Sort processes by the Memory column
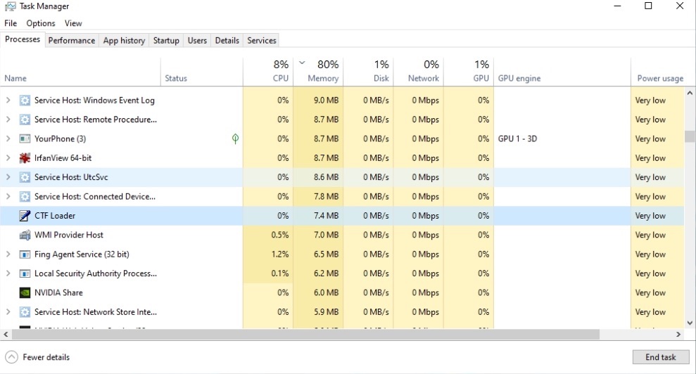 [x=323, y=78]
